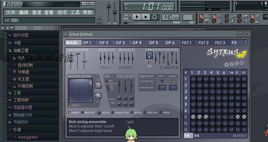Toggle blend recording piano-plus icon
The width and height of the screenshot is (268, 142).
pyautogui.click(x=227, y=16)
